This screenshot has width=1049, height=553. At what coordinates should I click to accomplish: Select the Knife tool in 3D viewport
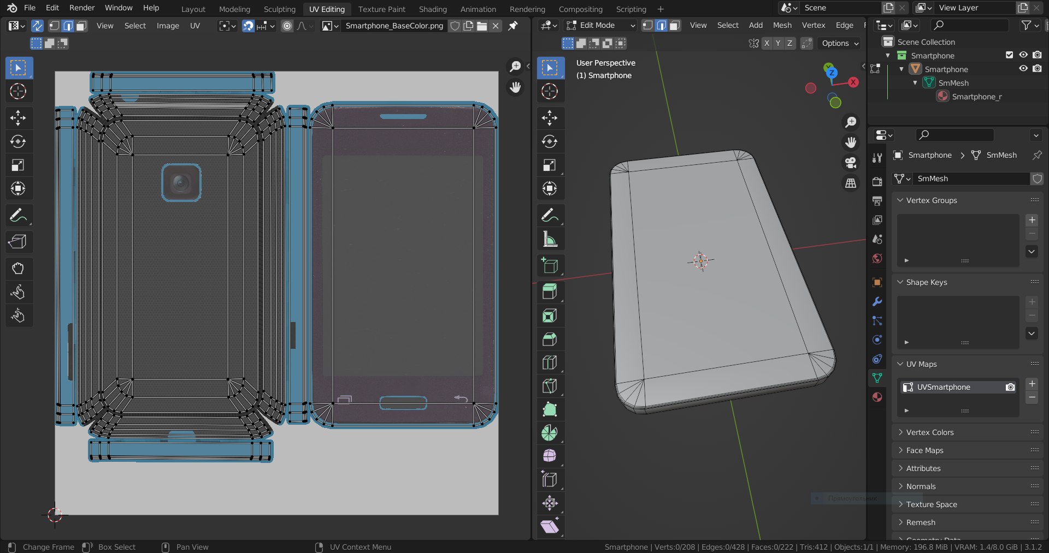pyautogui.click(x=550, y=386)
